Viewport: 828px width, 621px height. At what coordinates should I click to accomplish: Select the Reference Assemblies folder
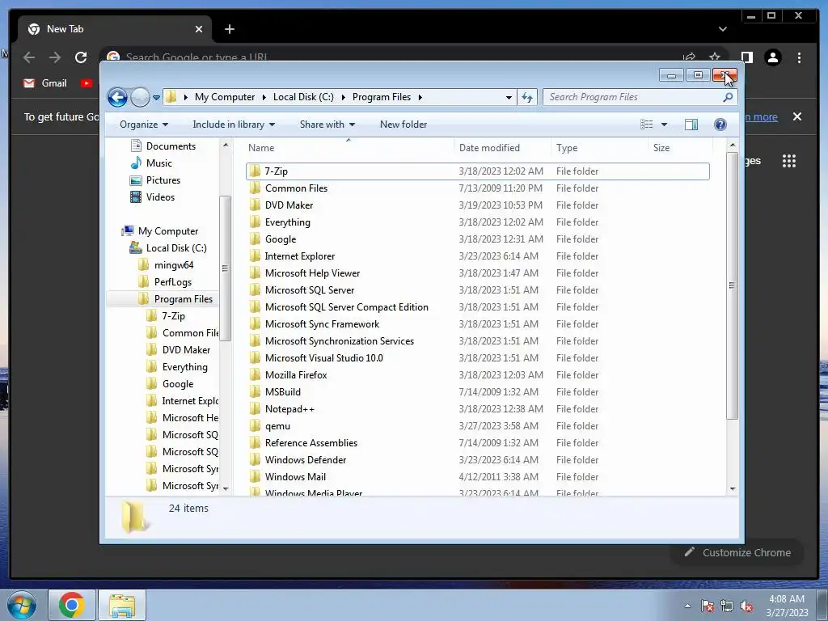click(x=477, y=442)
